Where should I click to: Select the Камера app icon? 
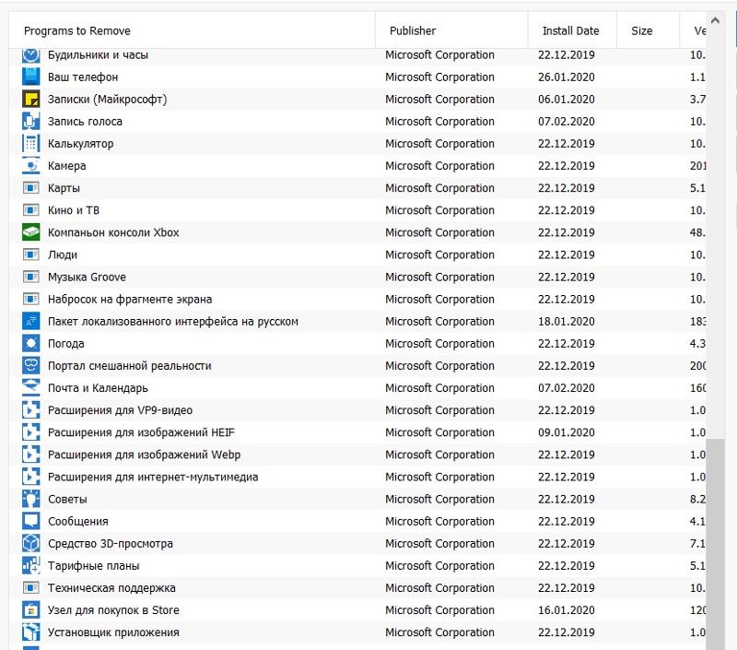pyautogui.click(x=30, y=166)
